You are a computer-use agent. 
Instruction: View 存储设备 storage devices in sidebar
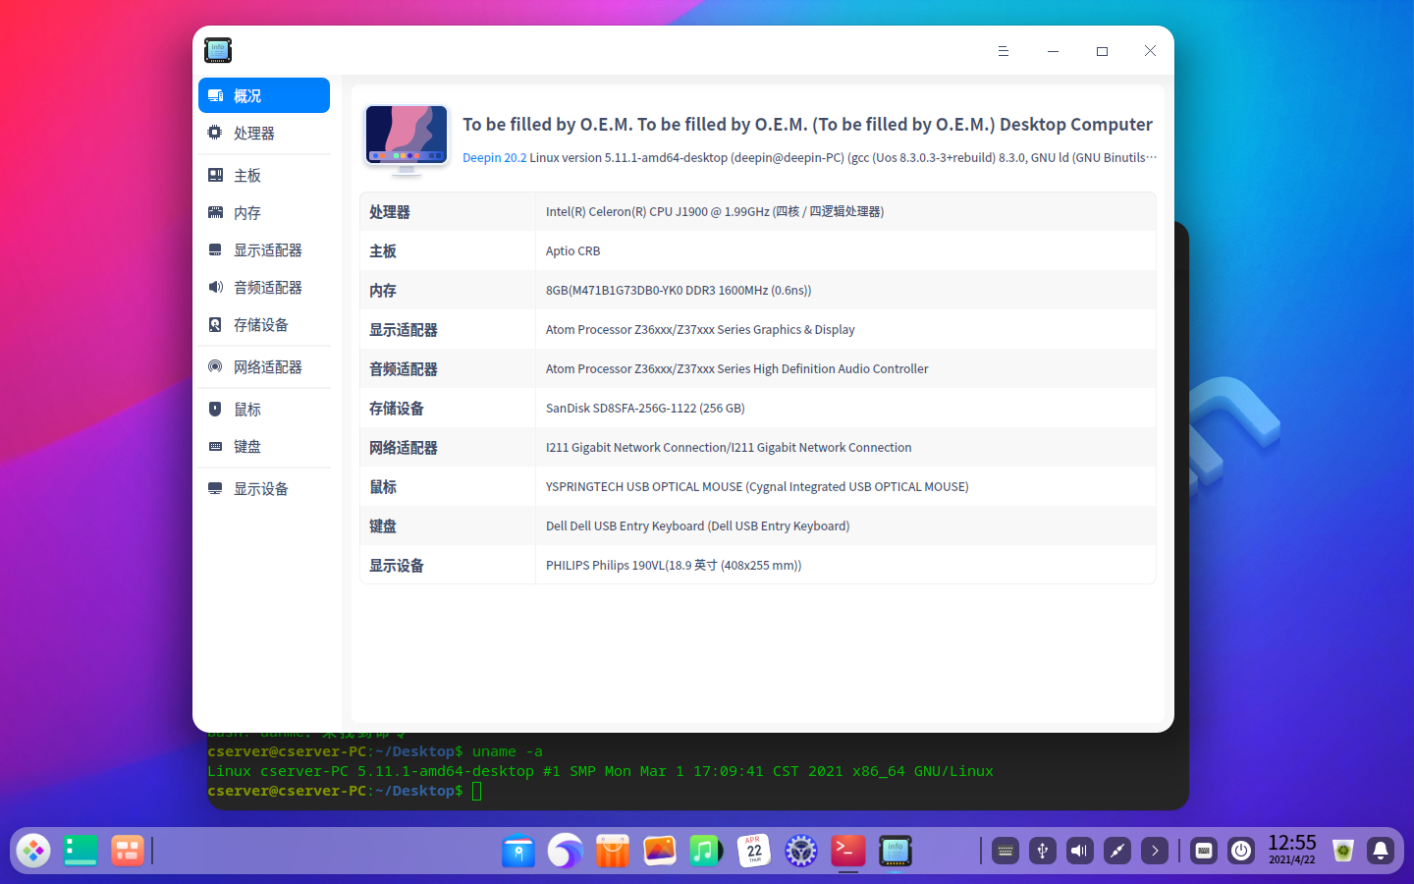tap(264, 324)
